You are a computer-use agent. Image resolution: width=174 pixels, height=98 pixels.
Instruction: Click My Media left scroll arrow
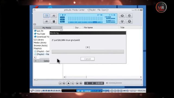tap(35, 57)
